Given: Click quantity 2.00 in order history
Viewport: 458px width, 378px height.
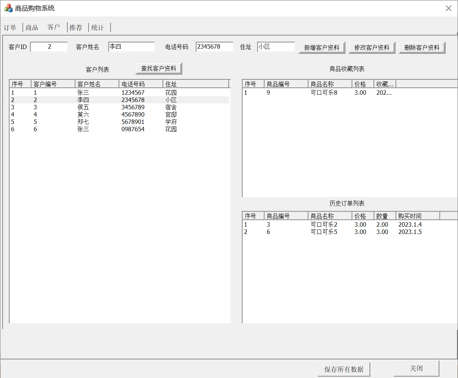Looking at the screenshot, I should click(382, 224).
